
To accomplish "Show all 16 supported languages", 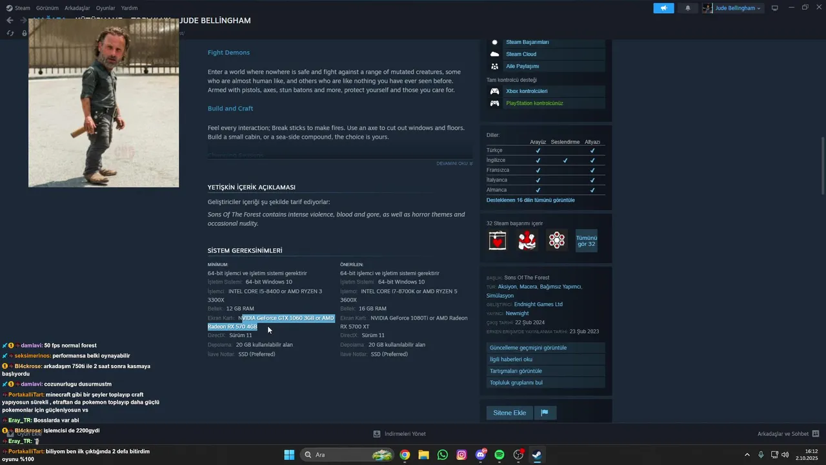I will [530, 200].
